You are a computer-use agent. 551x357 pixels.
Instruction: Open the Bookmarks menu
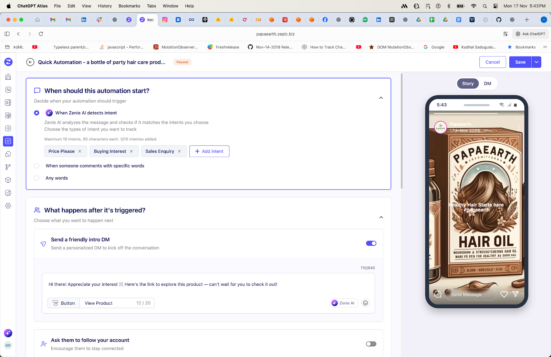tap(129, 6)
